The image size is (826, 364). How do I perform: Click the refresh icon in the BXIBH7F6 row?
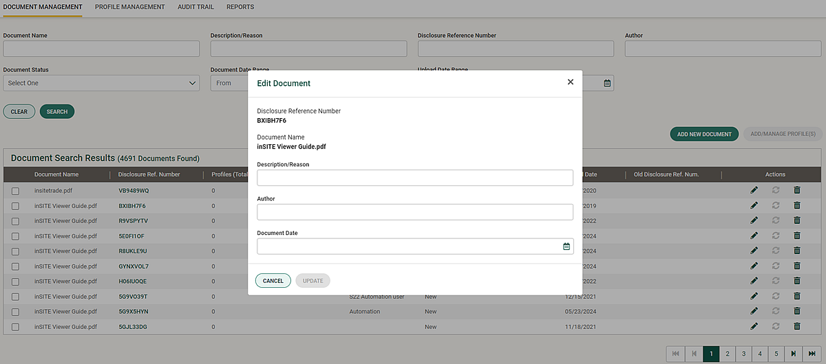click(x=776, y=205)
